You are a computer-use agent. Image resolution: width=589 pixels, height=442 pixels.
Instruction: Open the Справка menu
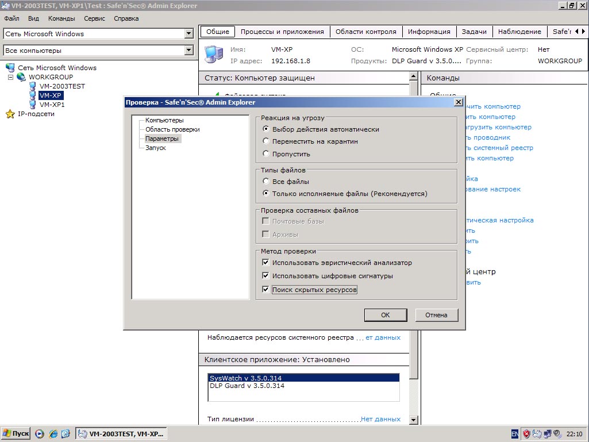click(x=126, y=18)
